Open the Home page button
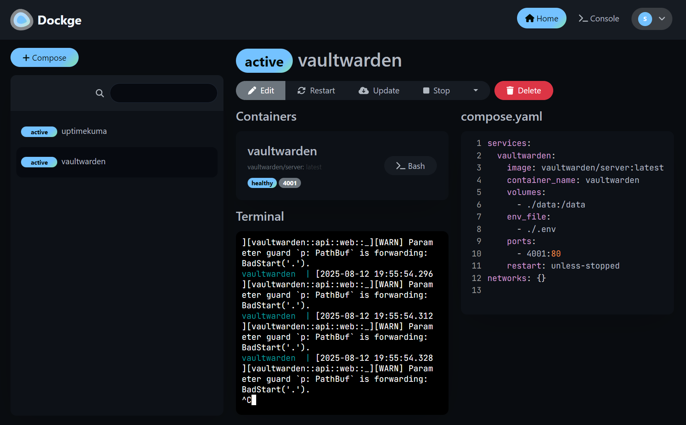The image size is (686, 425). pos(542,18)
